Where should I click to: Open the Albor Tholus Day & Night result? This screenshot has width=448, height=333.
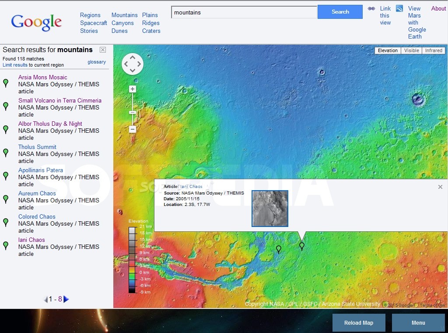pyautogui.click(x=50, y=124)
